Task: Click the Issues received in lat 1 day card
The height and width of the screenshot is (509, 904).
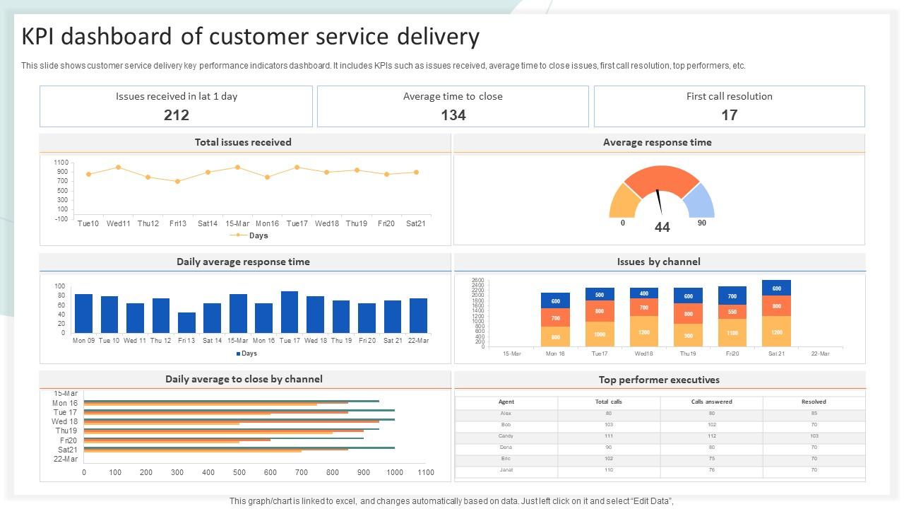Action: click(177, 106)
